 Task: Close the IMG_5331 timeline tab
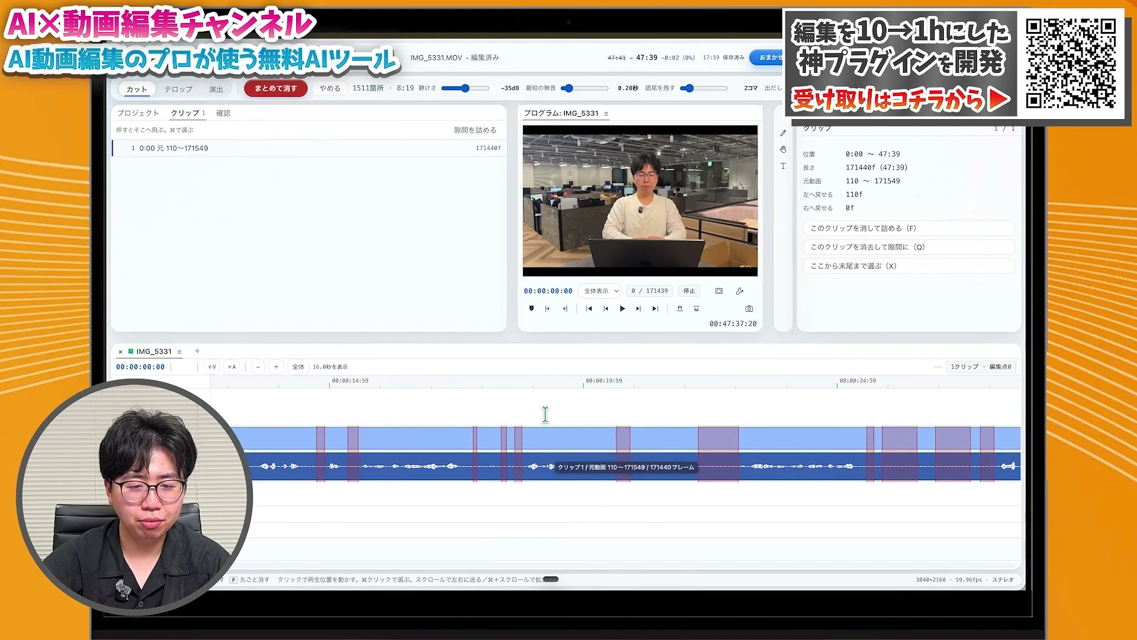pos(120,352)
